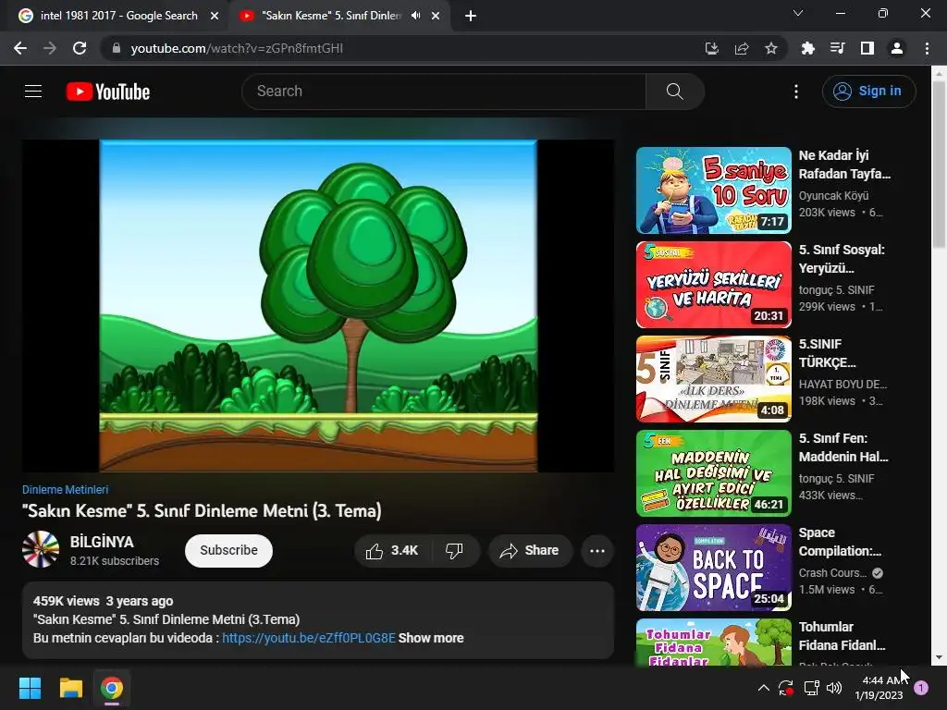Share this page icon in address bar

click(x=742, y=48)
